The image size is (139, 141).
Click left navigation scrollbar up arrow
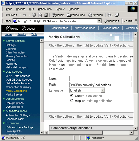point(42,41)
